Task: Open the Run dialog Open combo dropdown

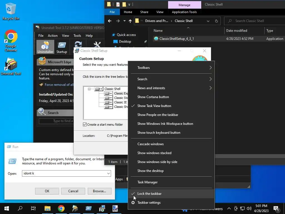Action: pos(109,173)
